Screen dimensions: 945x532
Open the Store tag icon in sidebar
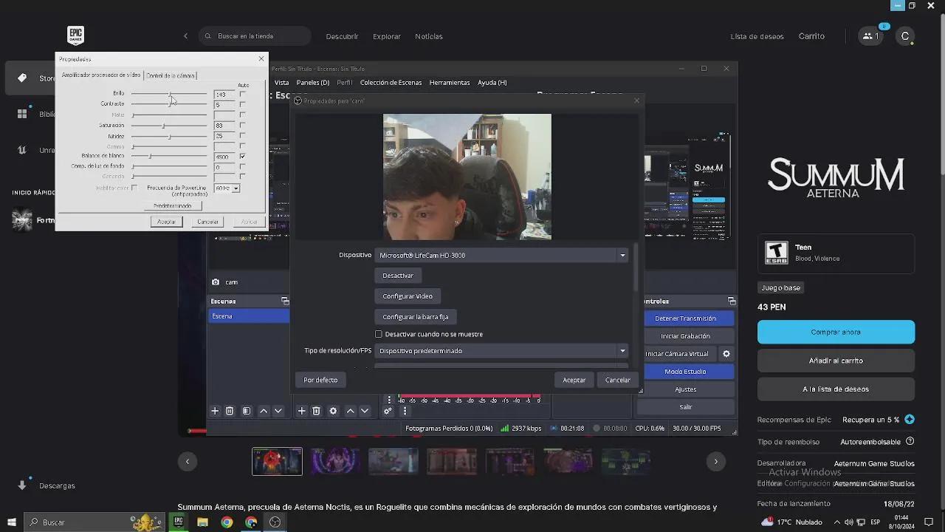(22, 78)
